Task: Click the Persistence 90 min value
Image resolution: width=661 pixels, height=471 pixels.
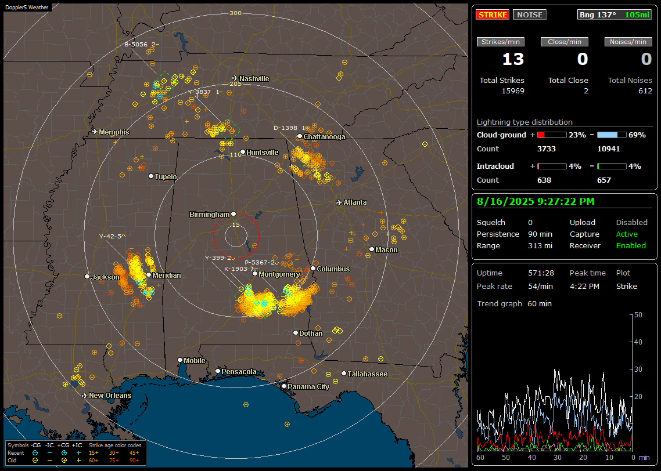Action: pos(540,234)
